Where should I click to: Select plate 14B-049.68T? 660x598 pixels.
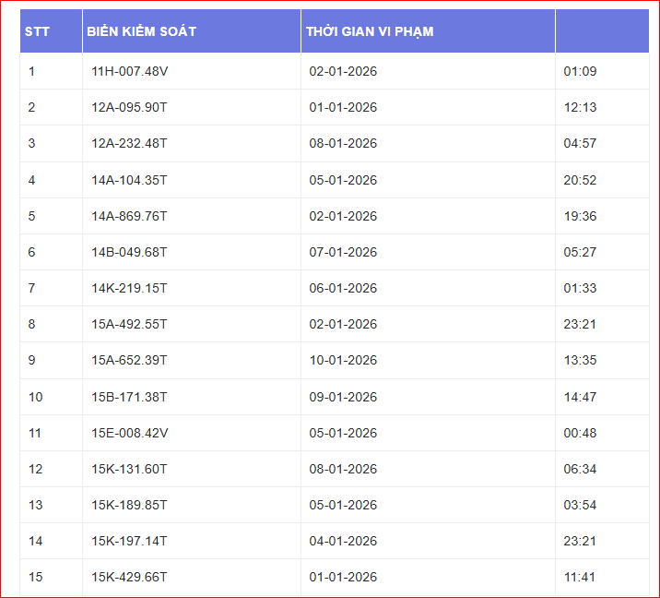(x=129, y=252)
